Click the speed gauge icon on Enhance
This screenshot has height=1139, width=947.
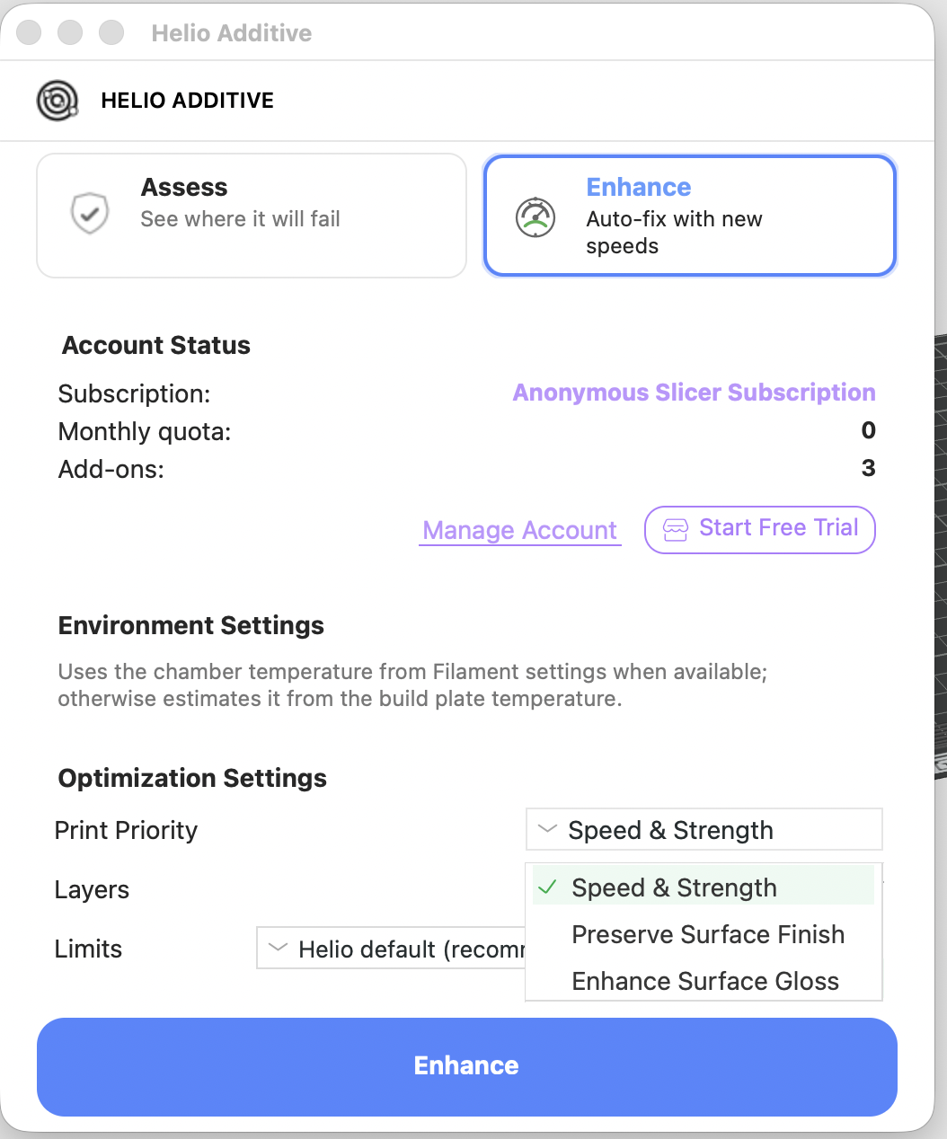(535, 216)
